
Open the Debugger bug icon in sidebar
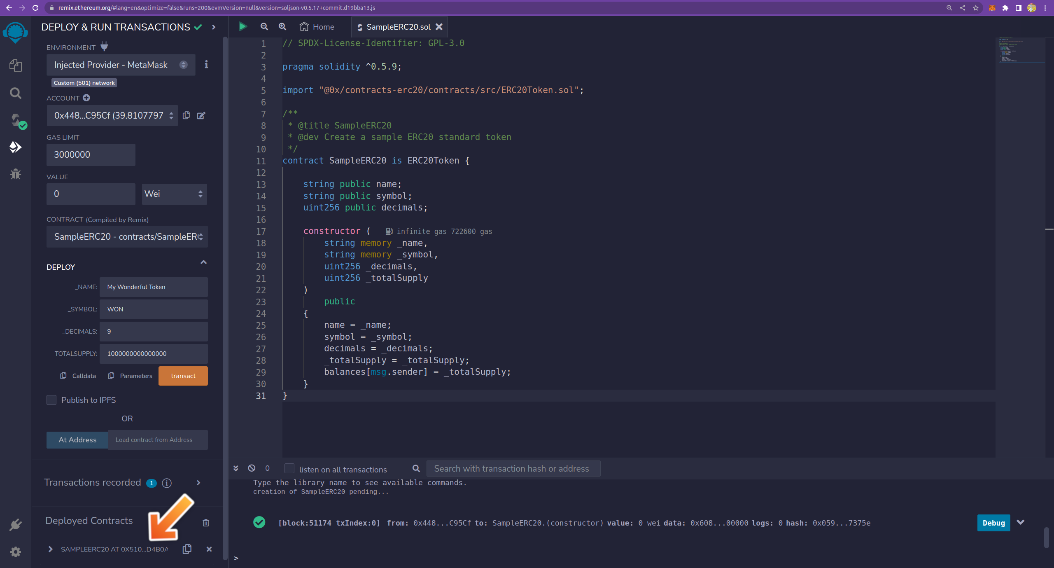(x=16, y=174)
